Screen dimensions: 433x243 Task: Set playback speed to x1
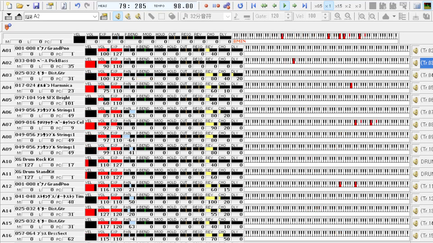(328, 6)
